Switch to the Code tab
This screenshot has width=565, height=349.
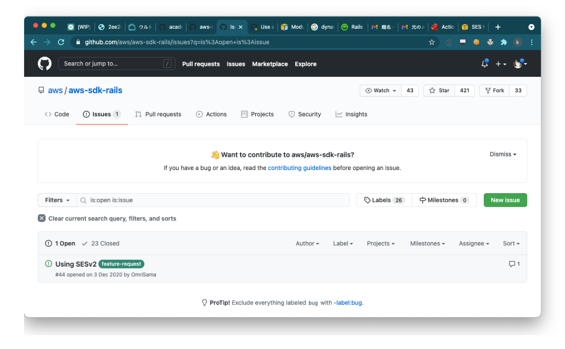click(57, 114)
